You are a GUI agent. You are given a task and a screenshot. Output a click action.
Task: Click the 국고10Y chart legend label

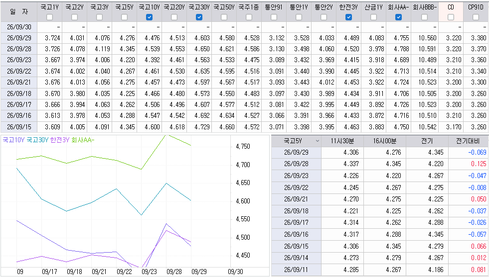click(x=13, y=140)
